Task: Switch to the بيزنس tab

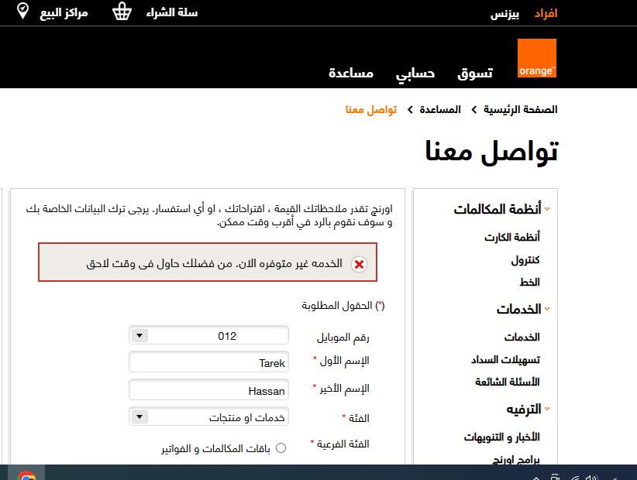Action: [x=504, y=14]
